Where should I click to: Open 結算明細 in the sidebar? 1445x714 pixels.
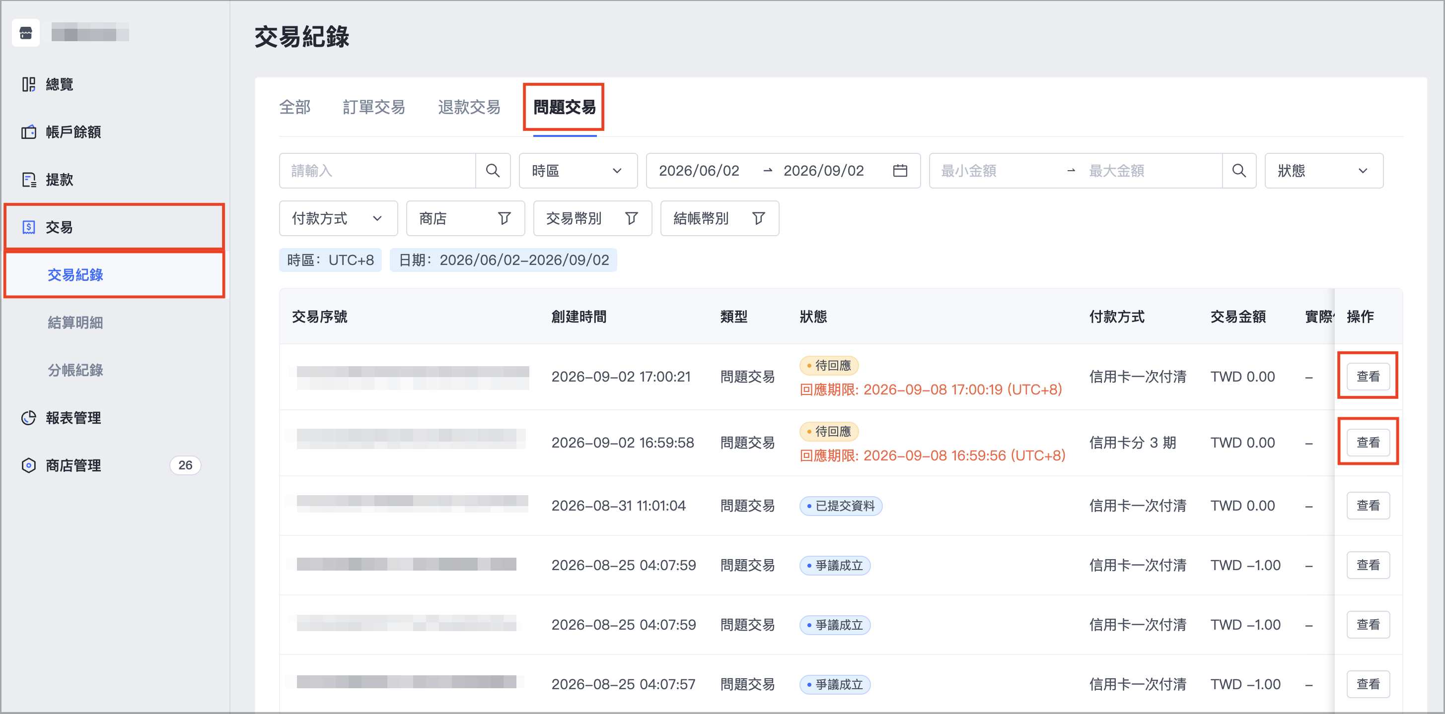(75, 322)
